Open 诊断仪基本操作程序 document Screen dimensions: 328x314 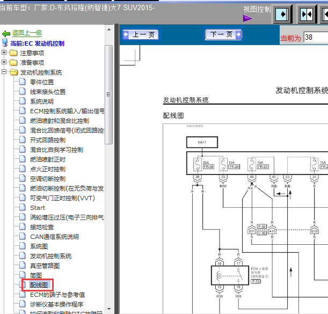click(x=56, y=304)
